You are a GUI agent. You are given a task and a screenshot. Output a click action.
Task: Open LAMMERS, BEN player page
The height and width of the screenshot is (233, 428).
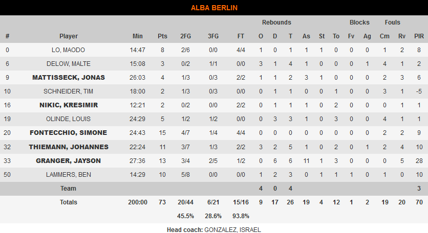68,175
